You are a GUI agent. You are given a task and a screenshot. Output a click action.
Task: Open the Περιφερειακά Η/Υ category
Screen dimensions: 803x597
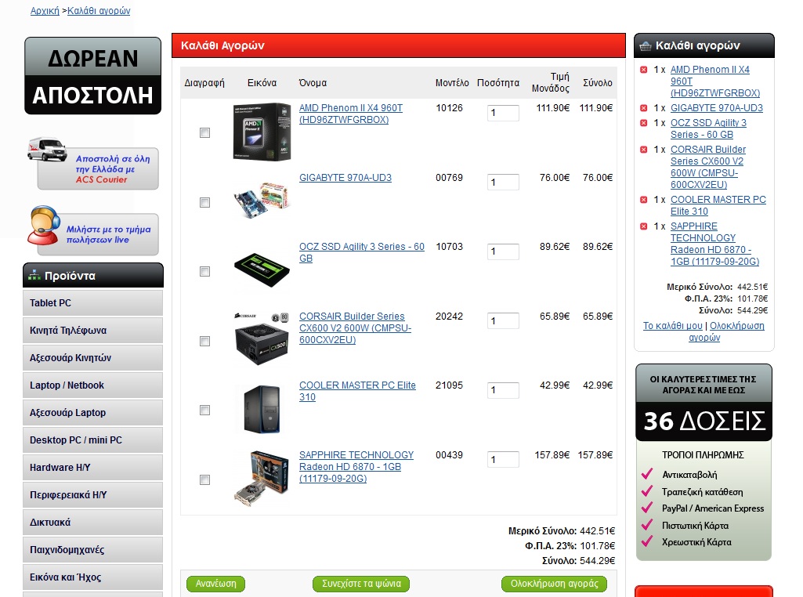coord(92,495)
